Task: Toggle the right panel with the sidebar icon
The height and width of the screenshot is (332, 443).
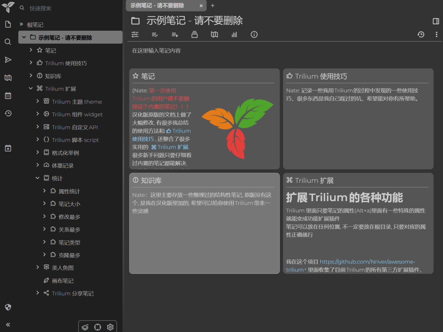Action: pos(436,21)
